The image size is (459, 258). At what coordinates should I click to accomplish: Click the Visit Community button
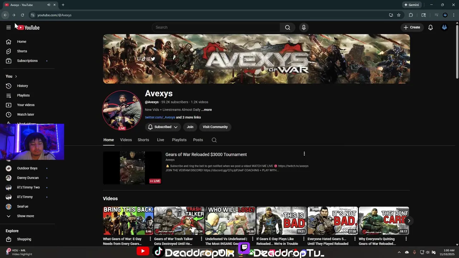click(215, 127)
